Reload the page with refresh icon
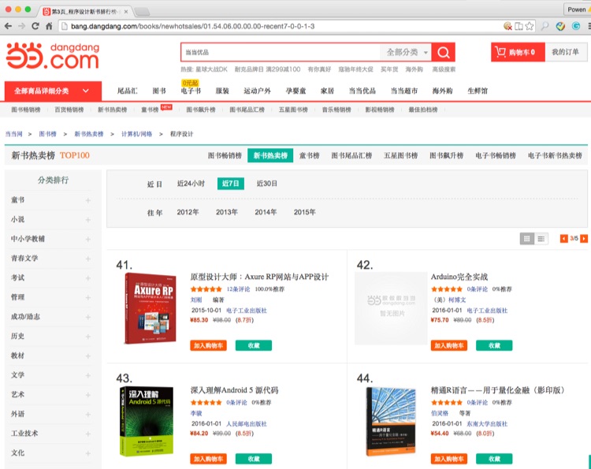 tap(35, 26)
